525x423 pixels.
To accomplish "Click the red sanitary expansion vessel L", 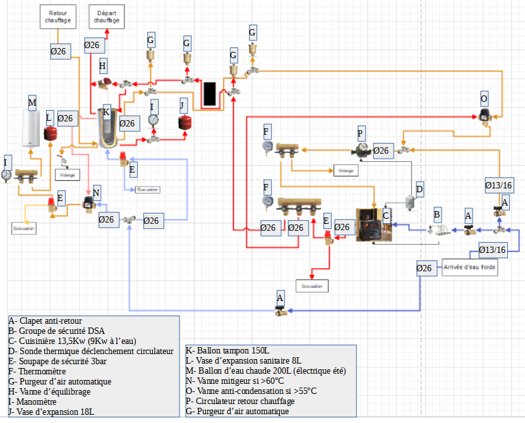I will pyautogui.click(x=49, y=133).
